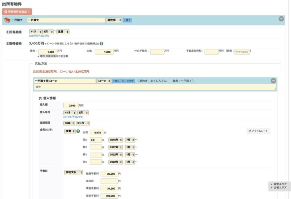Image resolution: width=291 pixels, height=199 pixels.
Task: Edit the 借入額 field 3,040
Action: 71,106
